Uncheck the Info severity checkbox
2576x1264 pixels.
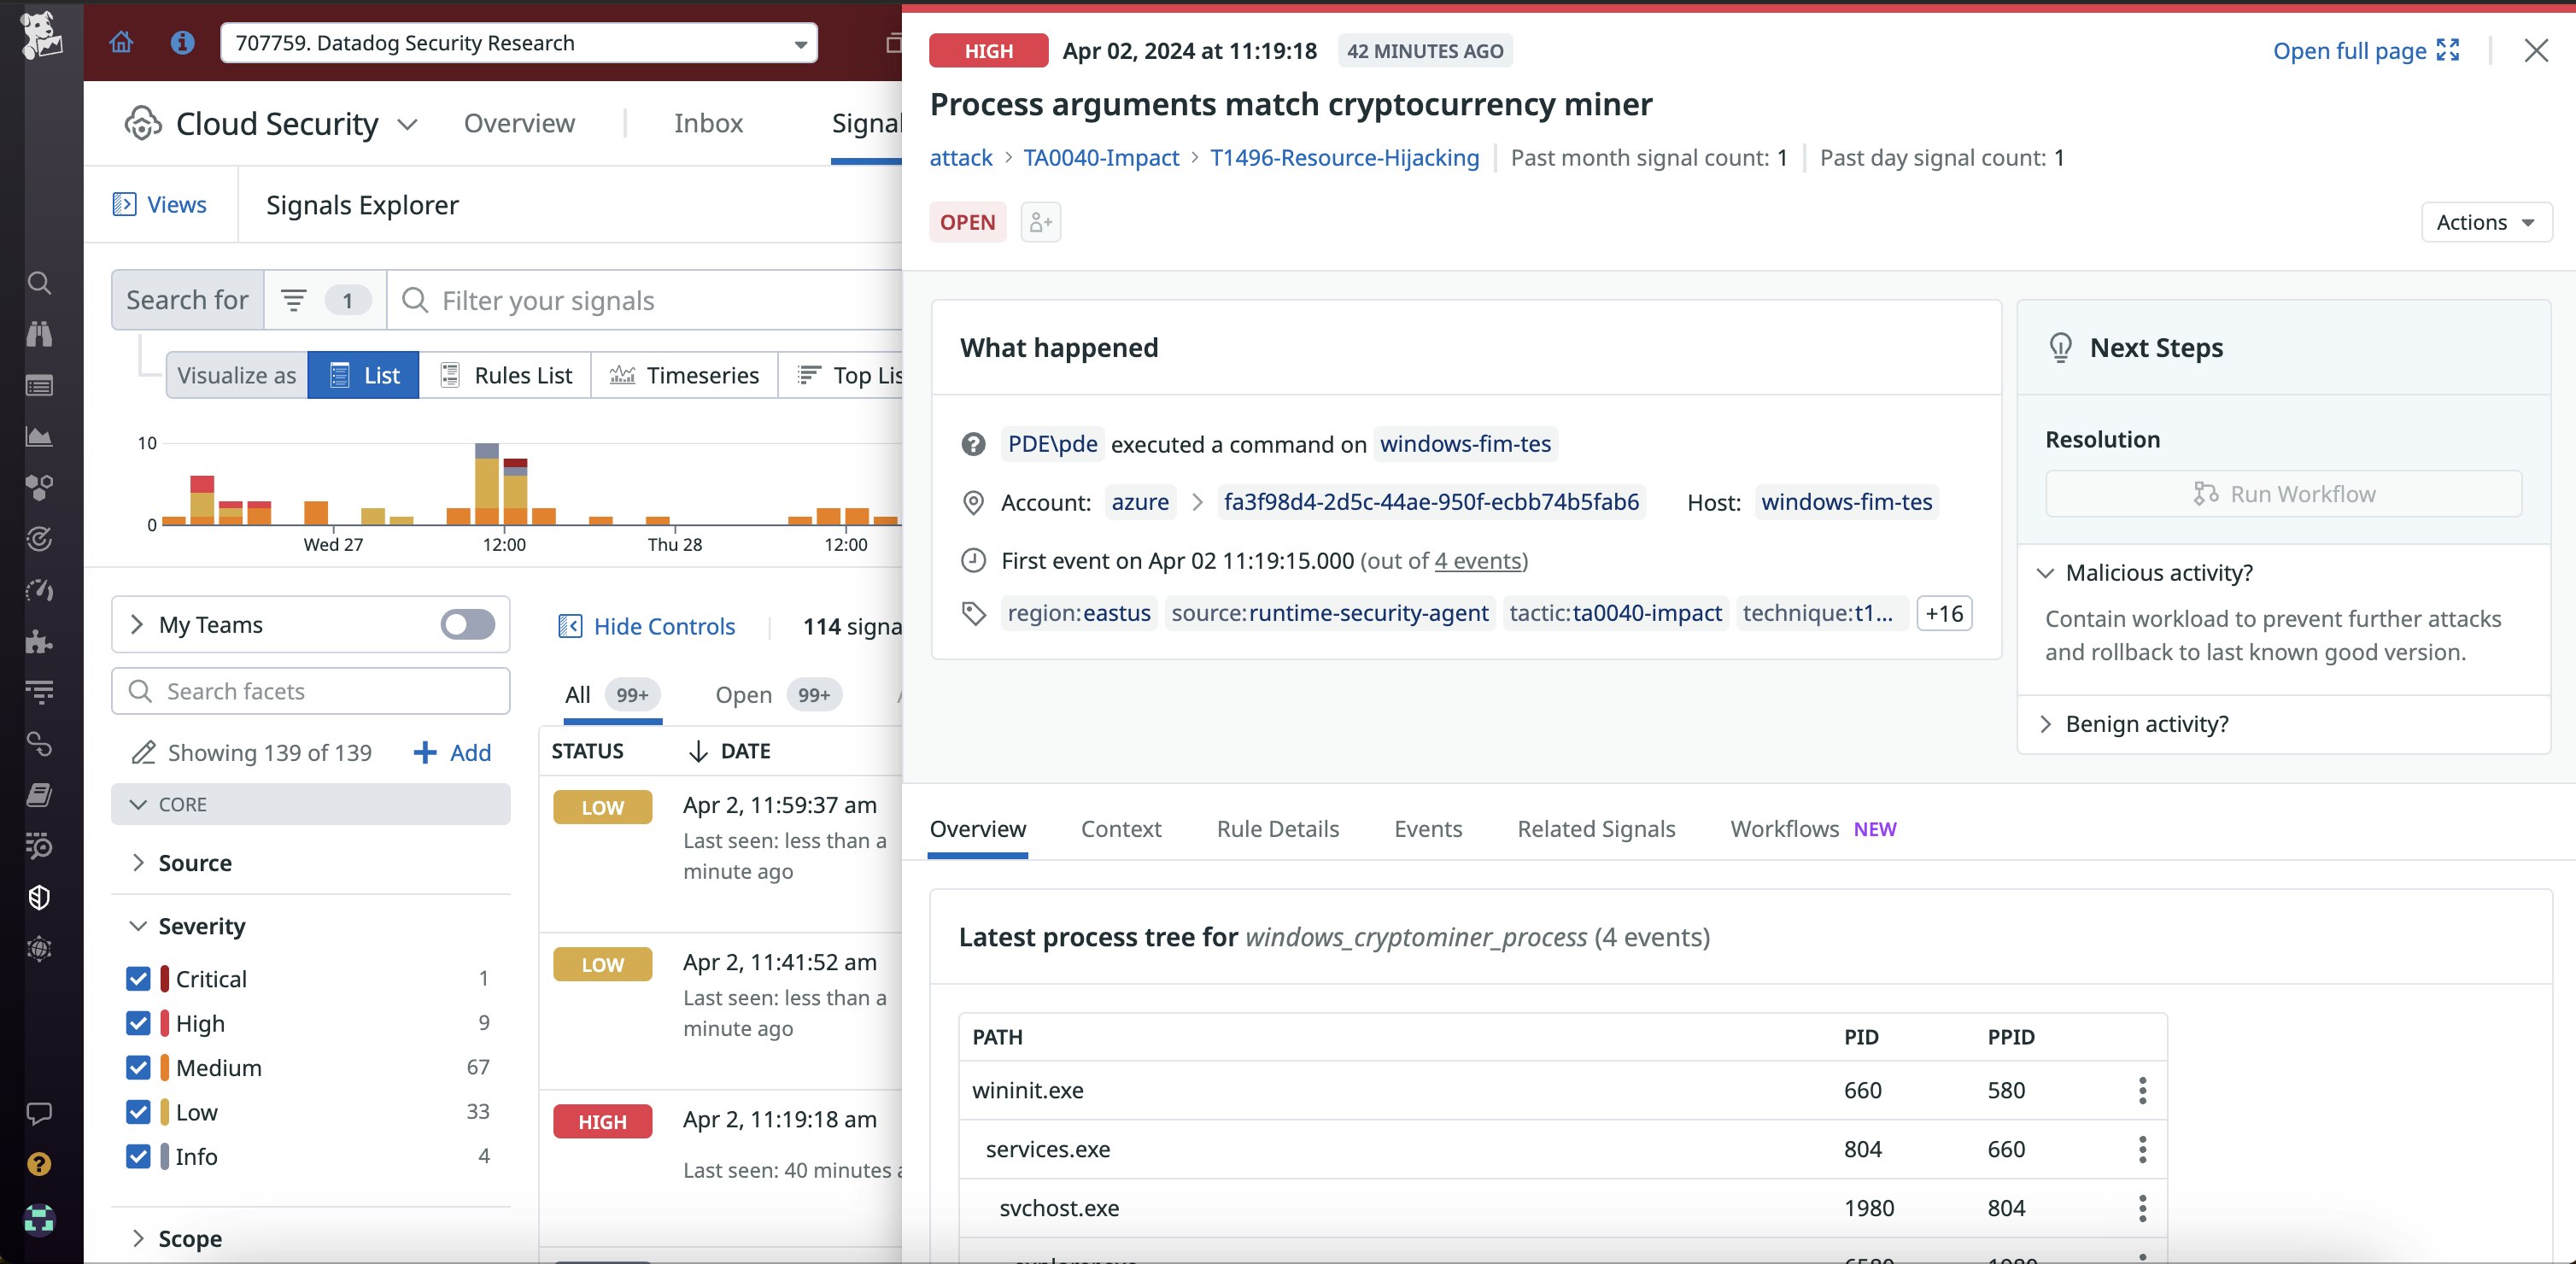point(139,1157)
